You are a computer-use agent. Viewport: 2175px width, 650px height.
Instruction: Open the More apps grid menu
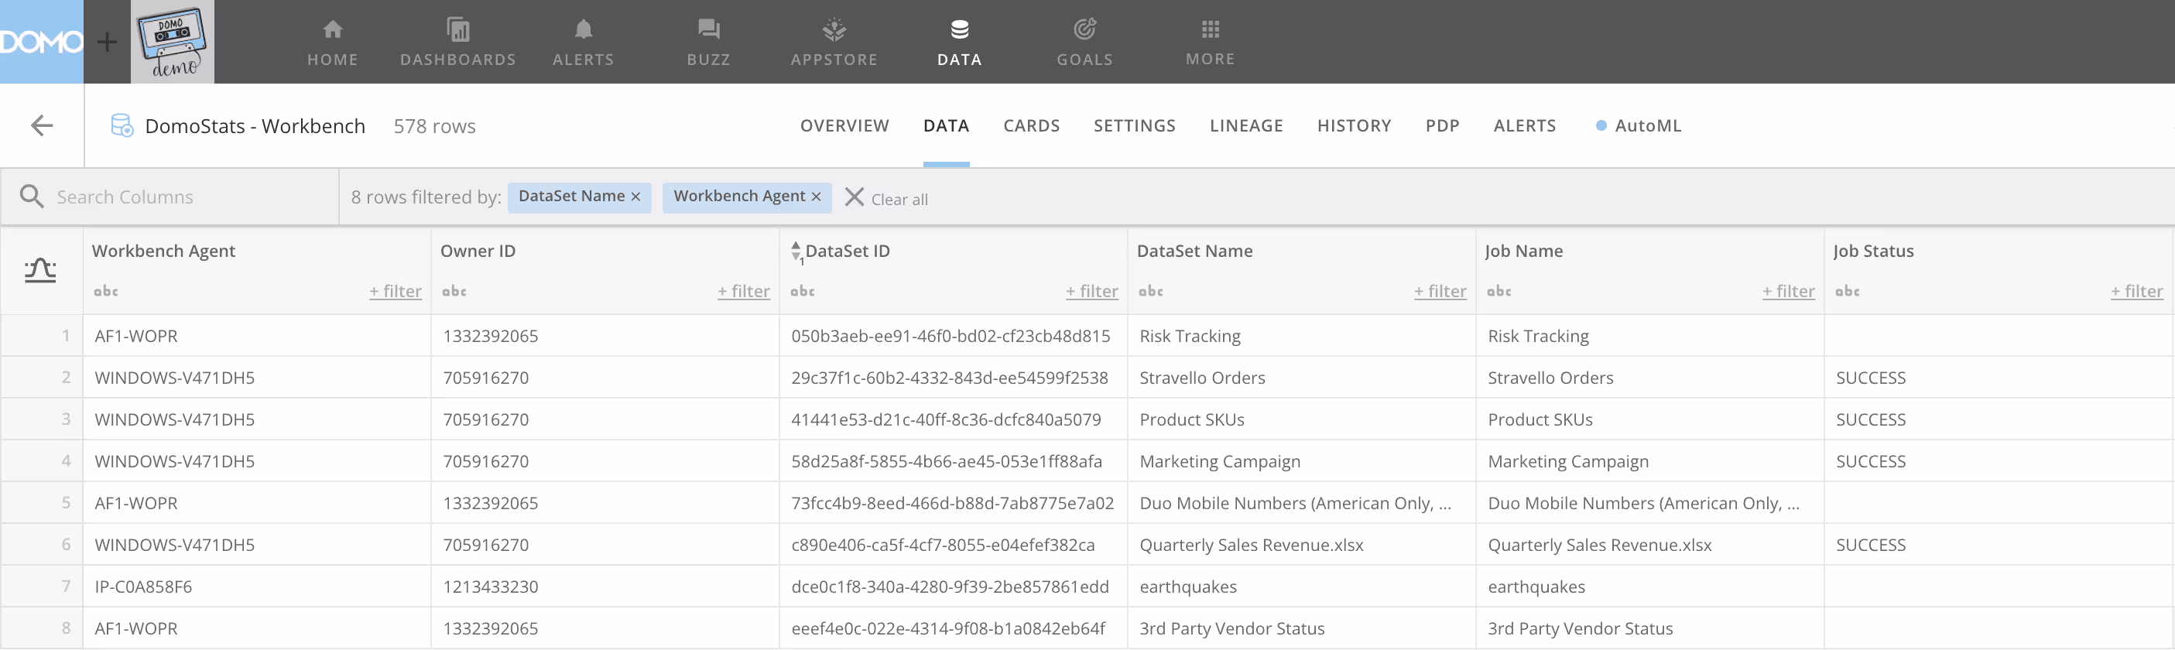coord(1210,43)
